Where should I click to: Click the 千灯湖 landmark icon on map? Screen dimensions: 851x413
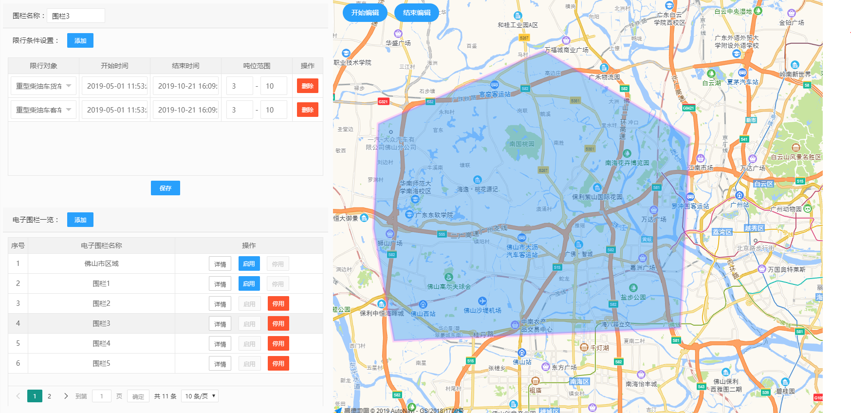584,347
